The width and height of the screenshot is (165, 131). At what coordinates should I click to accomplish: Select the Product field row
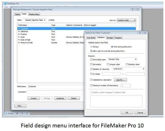[x=51, y=34]
